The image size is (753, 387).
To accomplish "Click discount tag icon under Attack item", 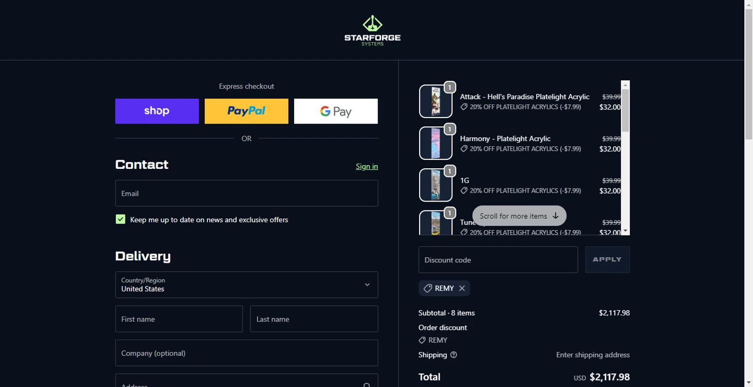I will pos(464,107).
